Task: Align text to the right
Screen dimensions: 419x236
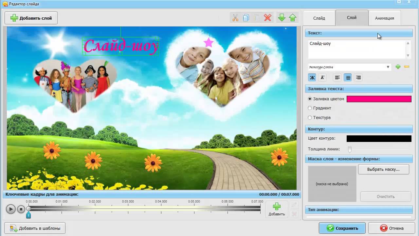Action: pyautogui.click(x=358, y=78)
